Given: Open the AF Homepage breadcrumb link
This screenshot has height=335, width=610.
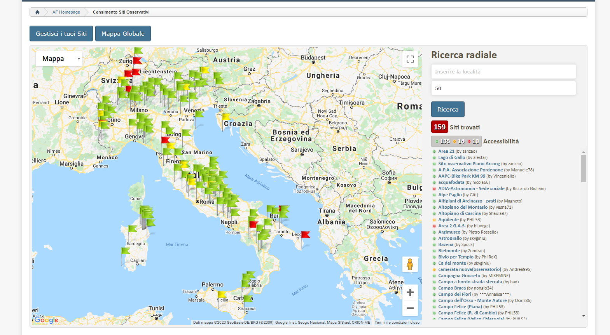Looking at the screenshot, I should 66,12.
